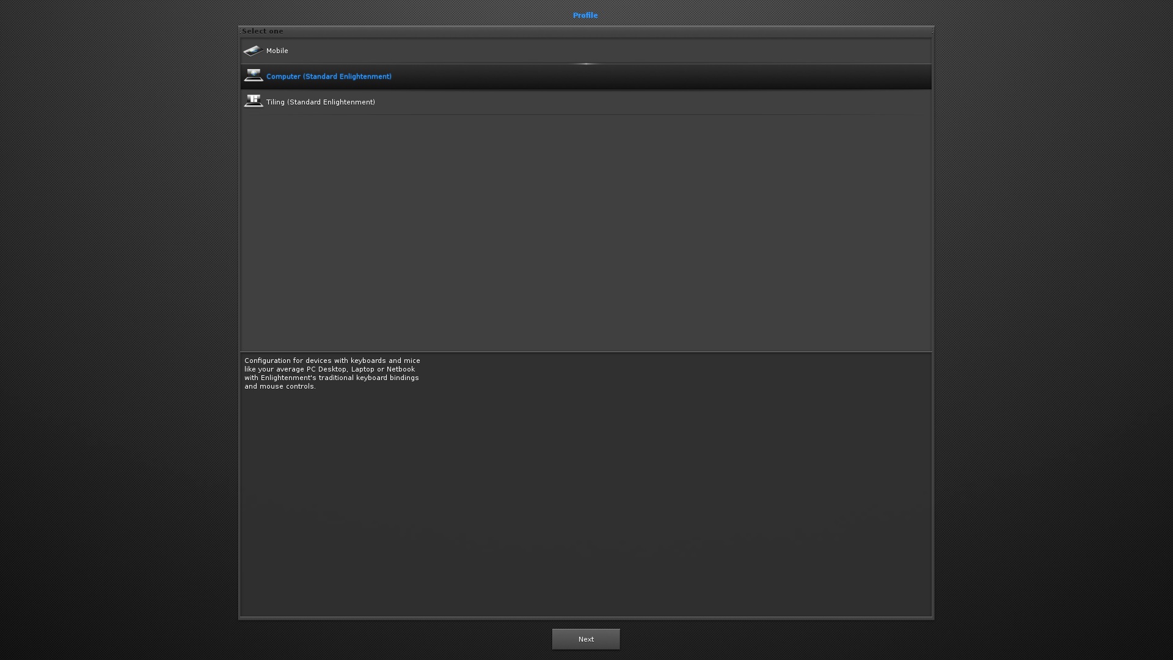Click the Mobile profile phone icon

(253, 51)
